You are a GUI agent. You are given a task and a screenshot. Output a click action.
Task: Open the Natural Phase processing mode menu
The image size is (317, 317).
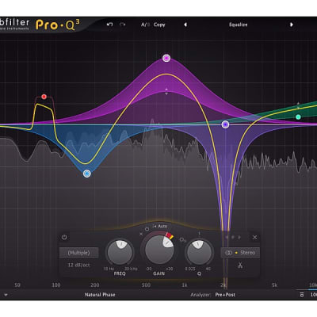100,295
